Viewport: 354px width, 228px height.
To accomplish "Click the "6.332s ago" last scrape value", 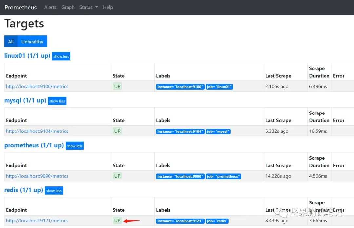I will click(277, 131).
